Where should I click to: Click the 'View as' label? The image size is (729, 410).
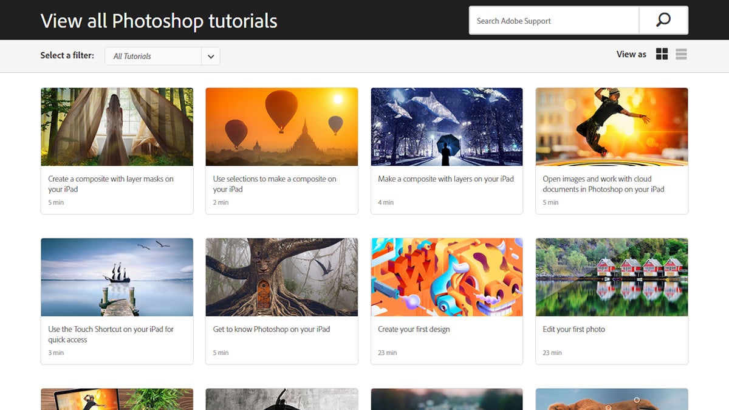coord(631,54)
